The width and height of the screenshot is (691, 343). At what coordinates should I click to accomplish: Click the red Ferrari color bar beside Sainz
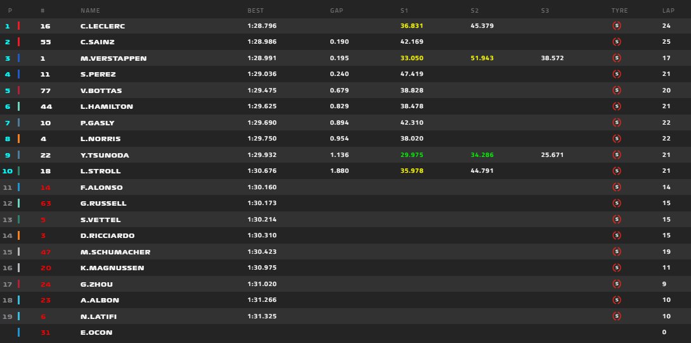click(19, 42)
